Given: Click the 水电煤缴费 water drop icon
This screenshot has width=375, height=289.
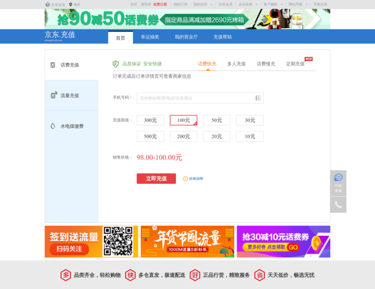Looking at the screenshot, I should point(53,126).
